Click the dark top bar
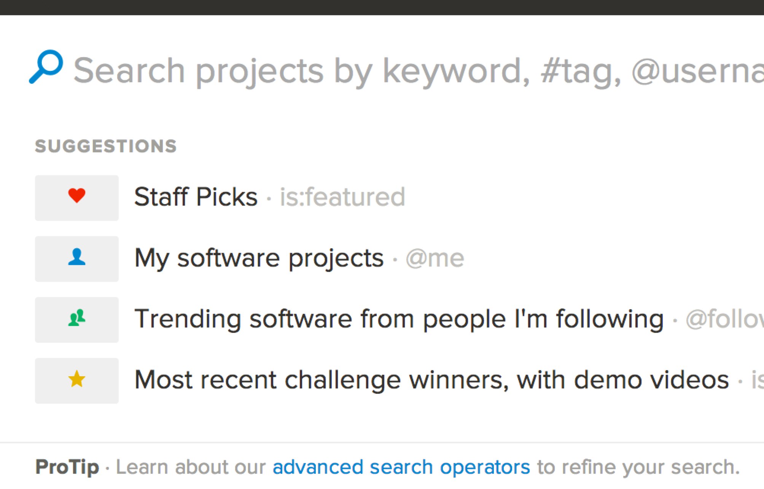 click(x=382, y=7)
